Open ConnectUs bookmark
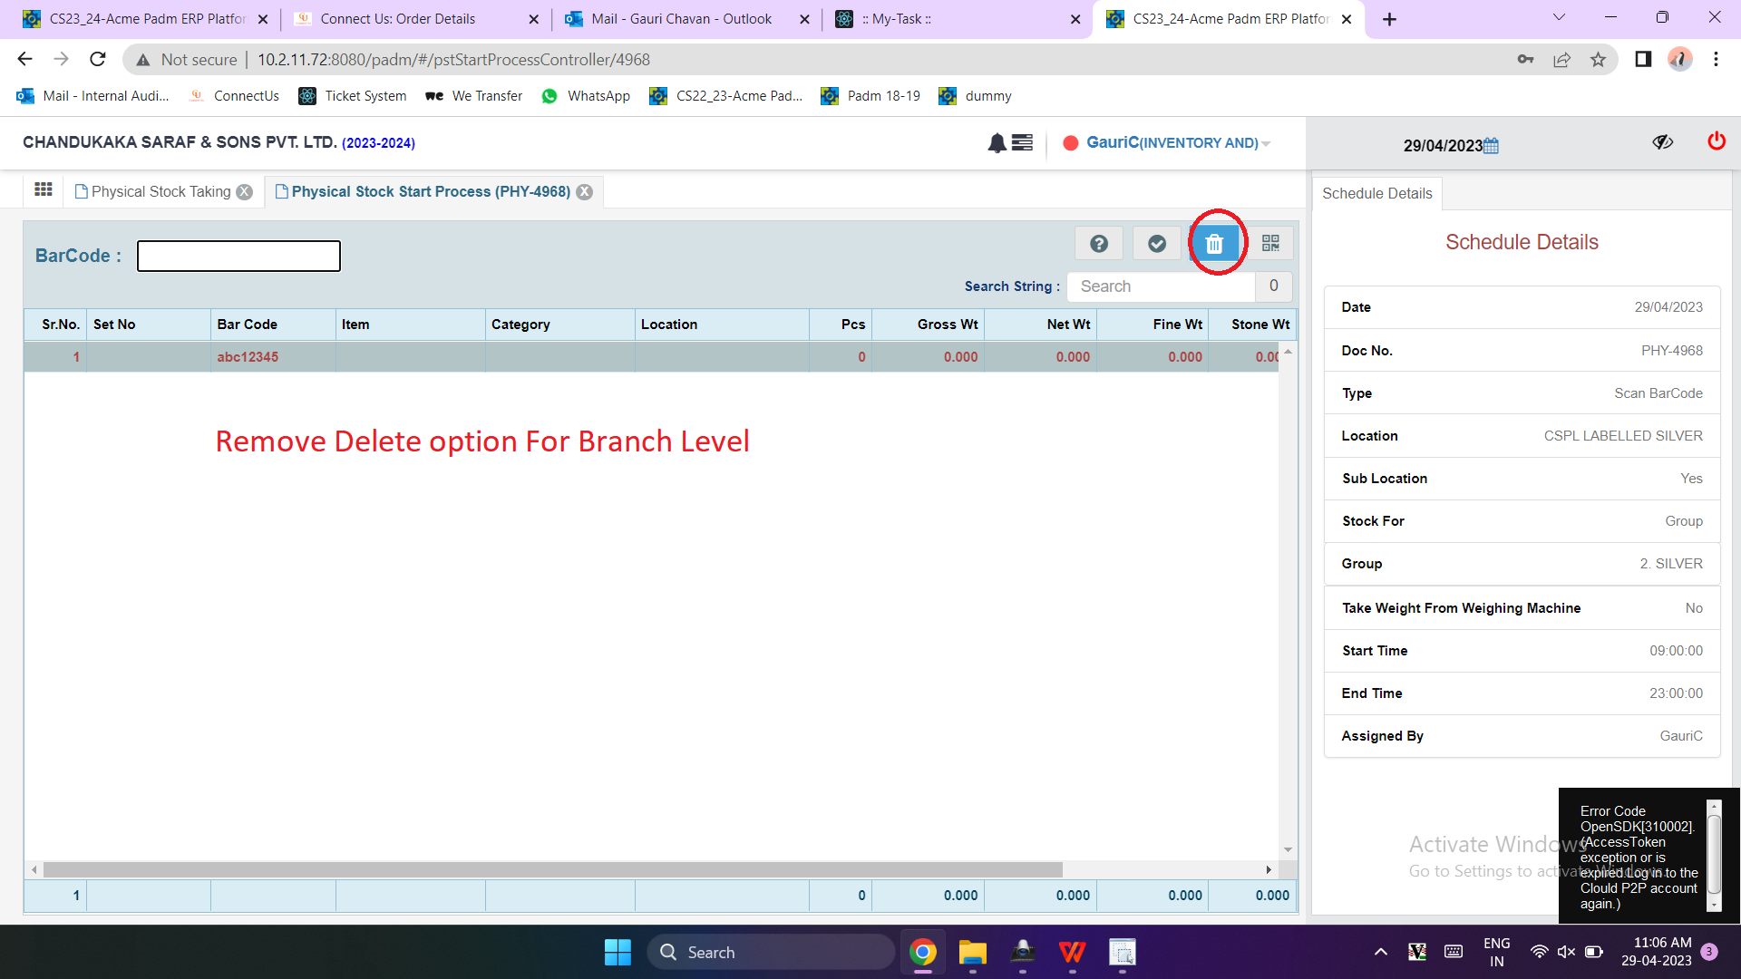The width and height of the screenshot is (1741, 979). (x=234, y=96)
